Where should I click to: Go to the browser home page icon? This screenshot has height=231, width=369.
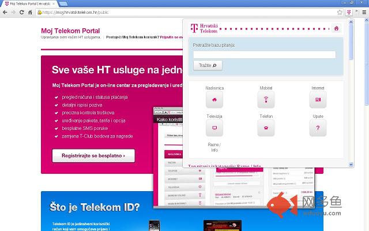point(30,12)
